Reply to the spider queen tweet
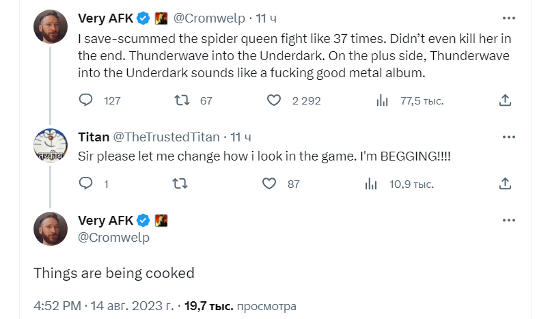This screenshot has height=319, width=550. 85,100
